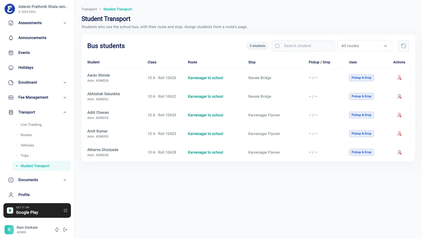Click the Ram Devkate avatar

tap(9, 230)
